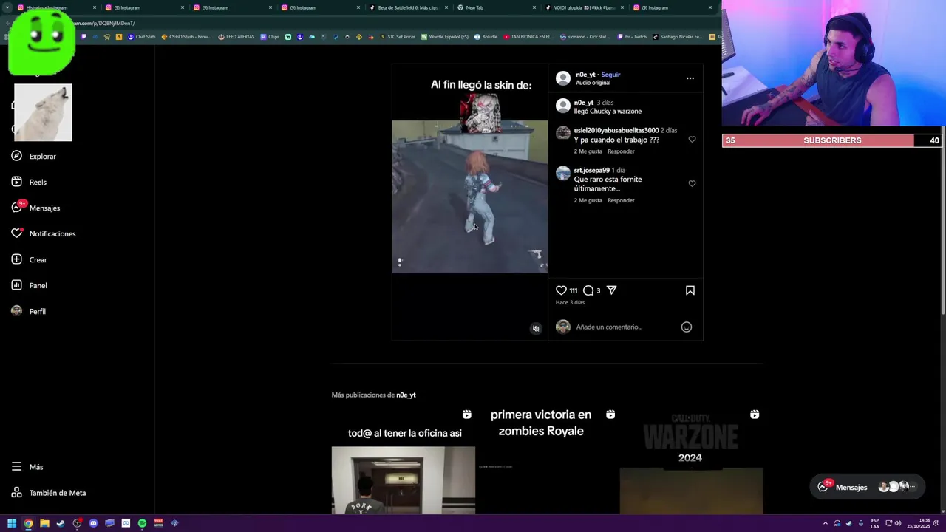
Task: Open the TAN BIONICA bookmark
Action: pyautogui.click(x=528, y=37)
